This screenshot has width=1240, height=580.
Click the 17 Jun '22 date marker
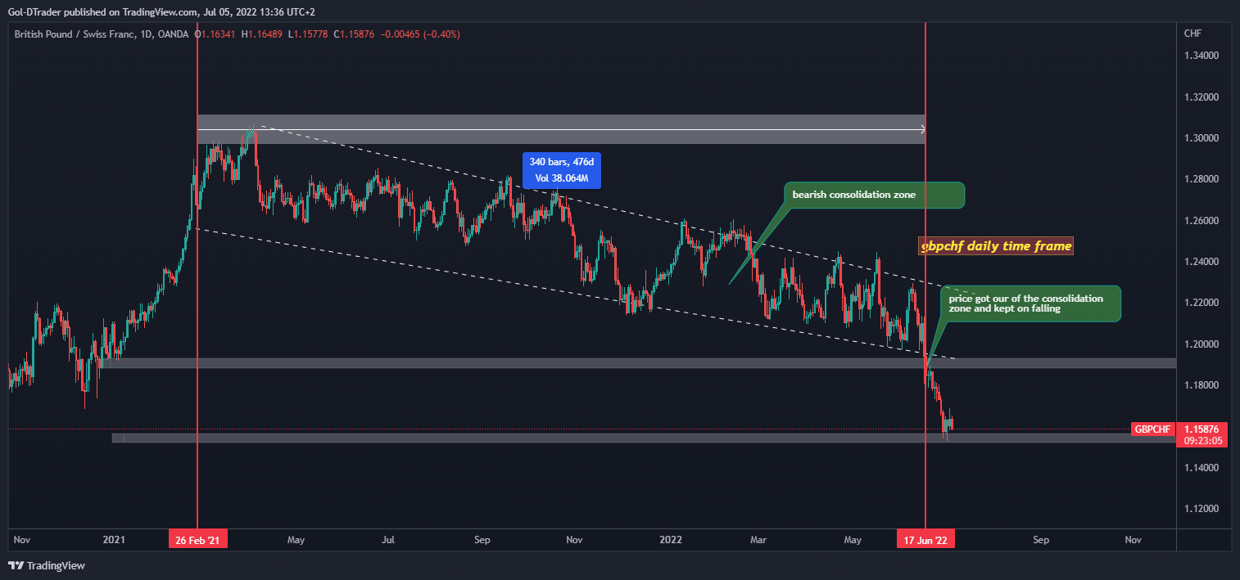click(926, 540)
